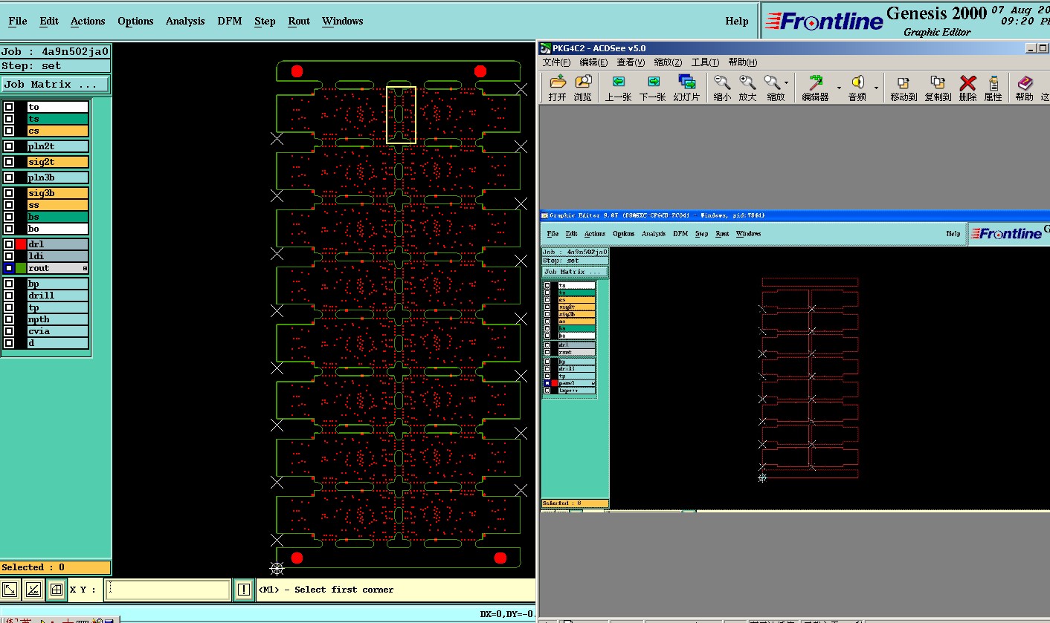This screenshot has width=1050, height=623.
Task: Check the box next to npth layer
Action: 9,319
